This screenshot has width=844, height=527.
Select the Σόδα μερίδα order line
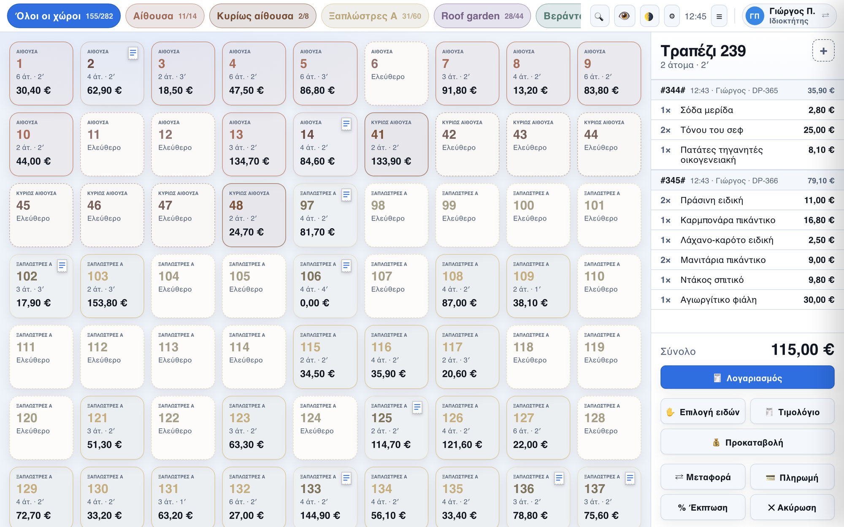747,110
